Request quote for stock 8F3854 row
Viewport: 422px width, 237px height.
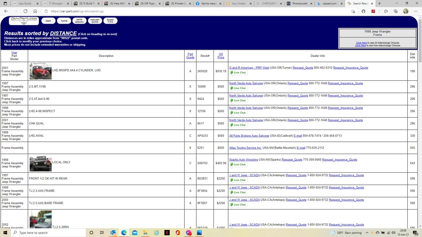(296, 188)
